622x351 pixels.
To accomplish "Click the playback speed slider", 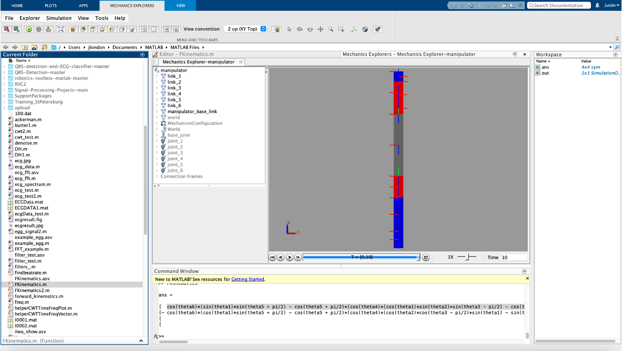I will (x=467, y=257).
